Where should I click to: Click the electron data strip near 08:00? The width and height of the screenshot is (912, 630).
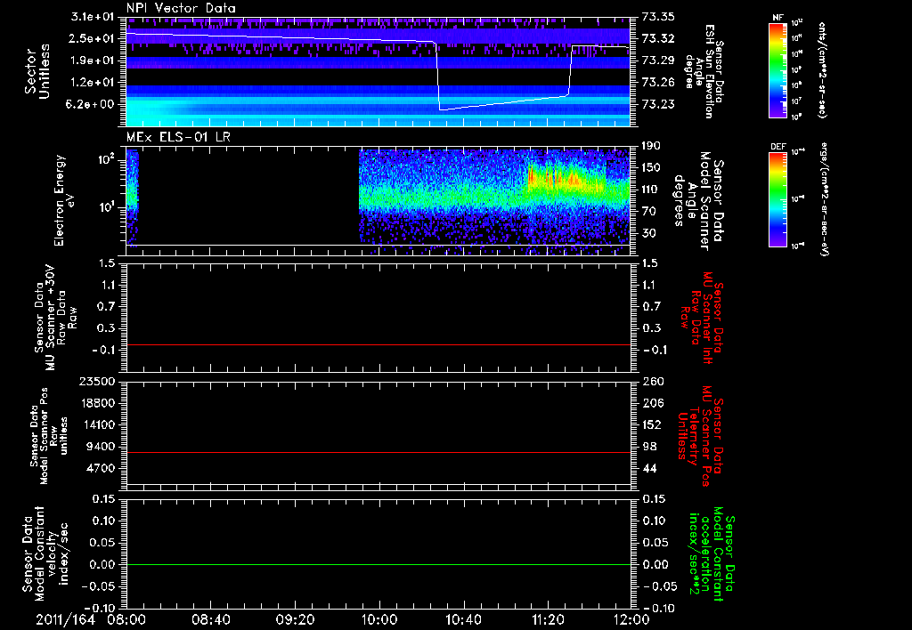click(133, 191)
